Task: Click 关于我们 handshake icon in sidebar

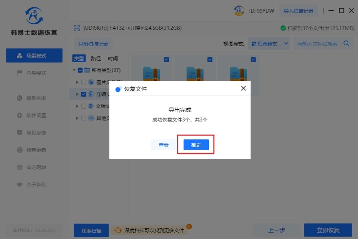Action: click(20, 185)
